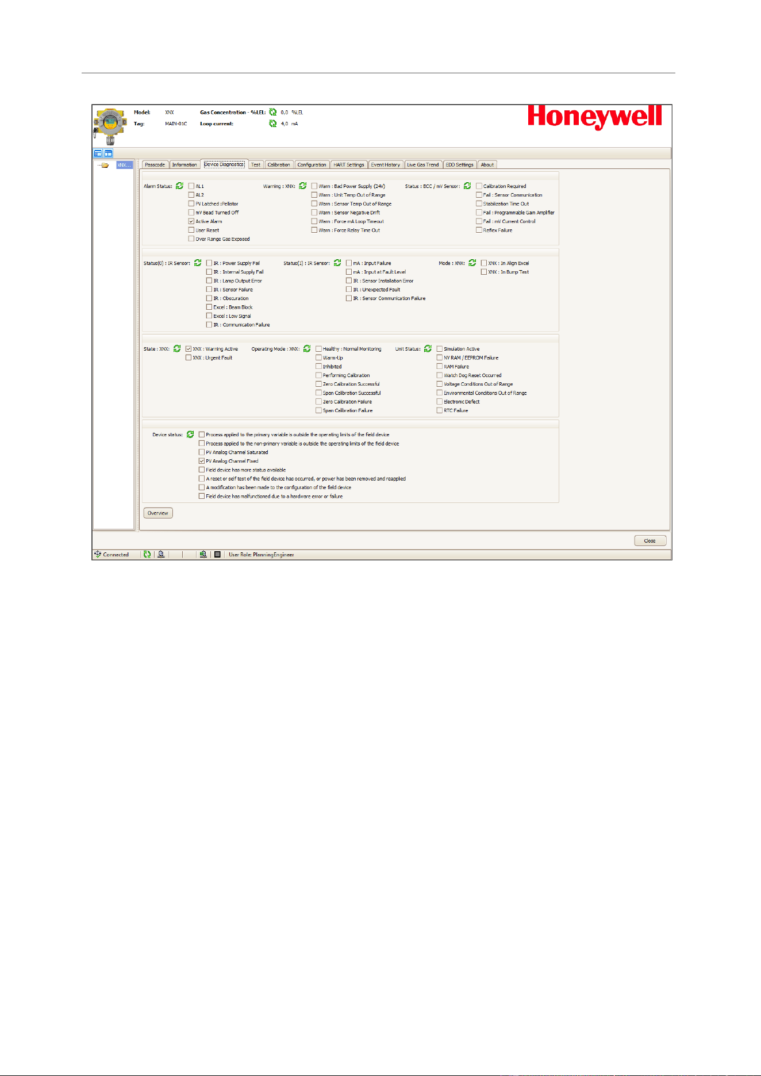
Task: Toggle the Reflex Failure checkbox
Action: [479, 230]
